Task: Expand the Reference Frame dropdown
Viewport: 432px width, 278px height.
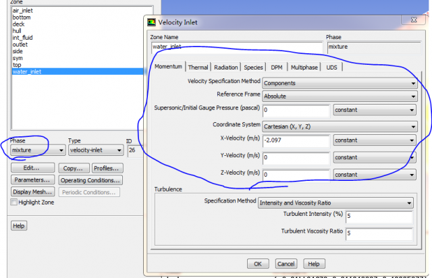Action: click(339, 95)
